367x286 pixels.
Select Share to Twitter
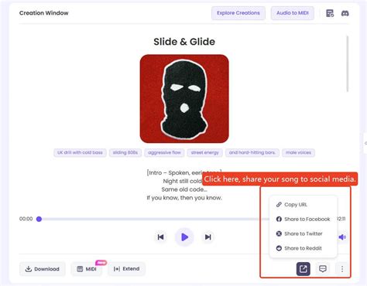[x=304, y=233]
